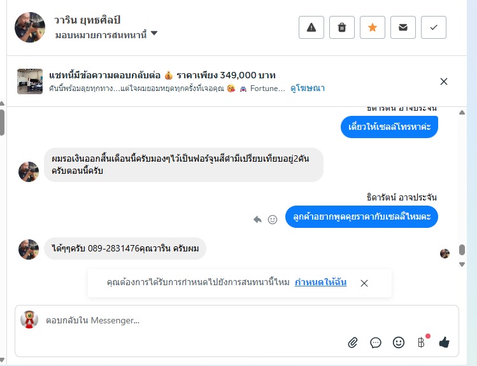React to message with smiley icon
Screen dimensions: 477x366
click(x=273, y=219)
